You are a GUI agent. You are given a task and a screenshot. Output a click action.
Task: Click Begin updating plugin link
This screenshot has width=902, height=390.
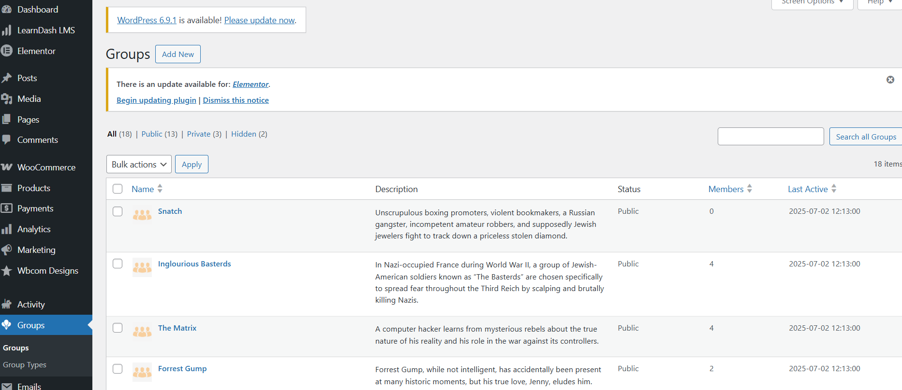[x=156, y=100]
